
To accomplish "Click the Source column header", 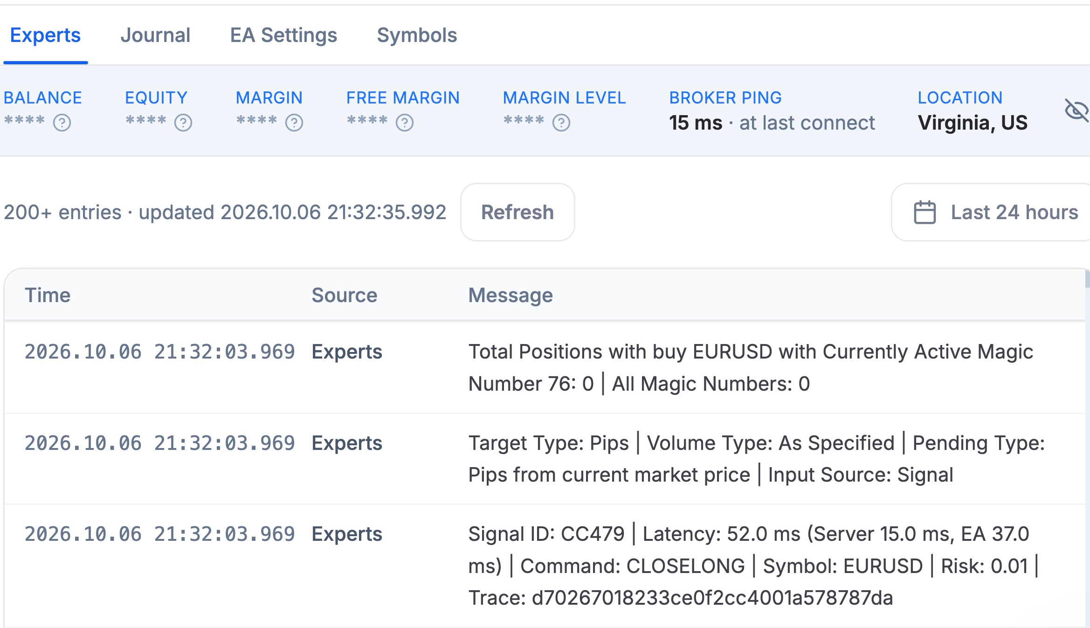I will coord(344,295).
